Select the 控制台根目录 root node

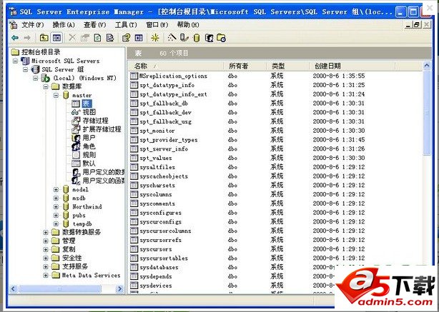coord(41,52)
